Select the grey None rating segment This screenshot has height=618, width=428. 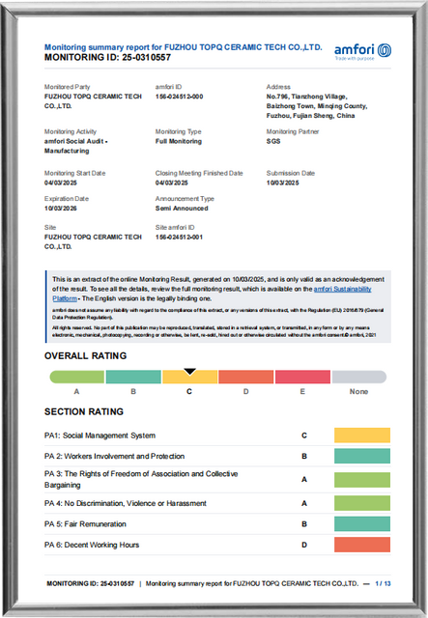[x=359, y=377]
